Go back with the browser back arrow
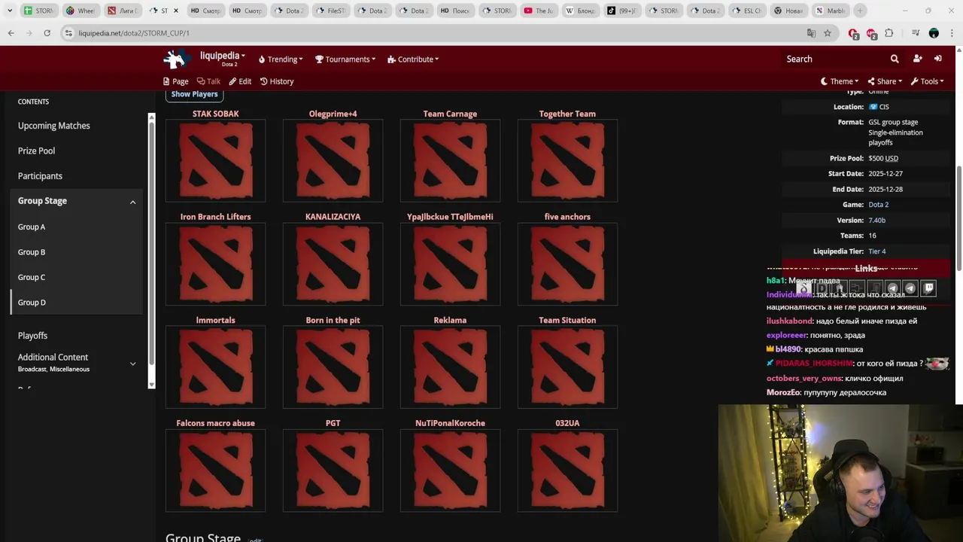This screenshot has width=963, height=542. click(x=11, y=33)
